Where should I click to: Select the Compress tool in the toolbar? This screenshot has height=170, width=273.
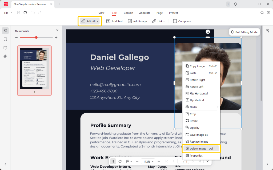pos(182,21)
